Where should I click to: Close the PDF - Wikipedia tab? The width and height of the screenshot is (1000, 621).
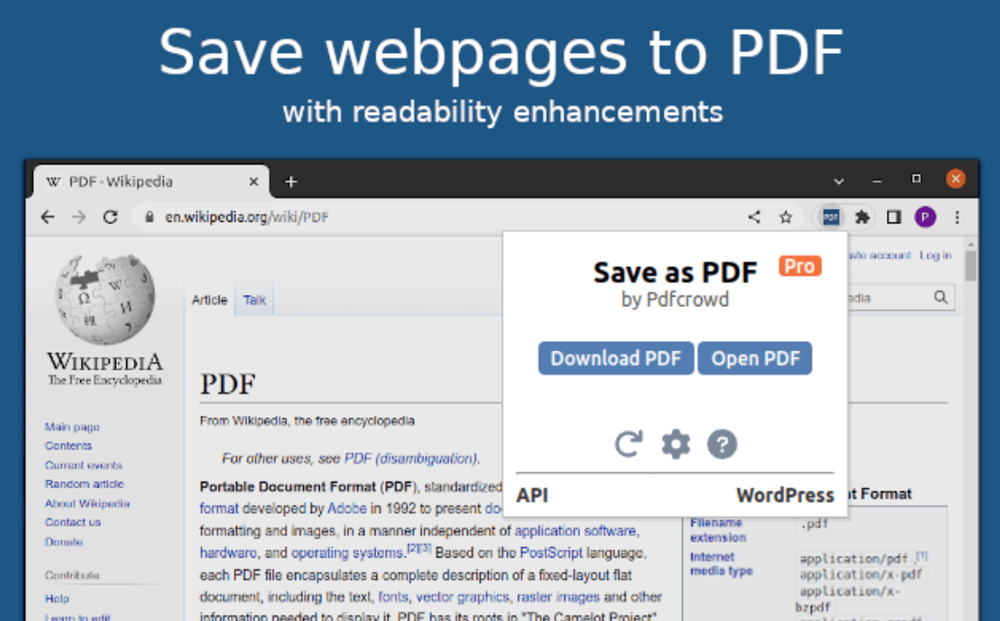(x=253, y=182)
